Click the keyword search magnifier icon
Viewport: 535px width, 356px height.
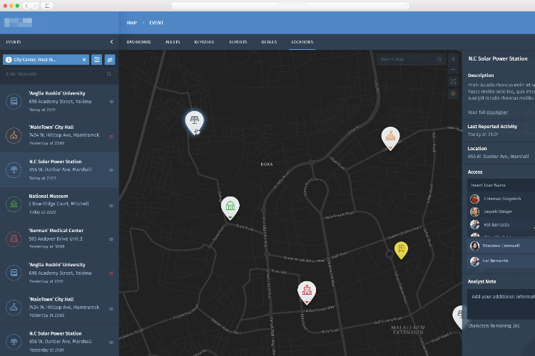[x=109, y=74]
